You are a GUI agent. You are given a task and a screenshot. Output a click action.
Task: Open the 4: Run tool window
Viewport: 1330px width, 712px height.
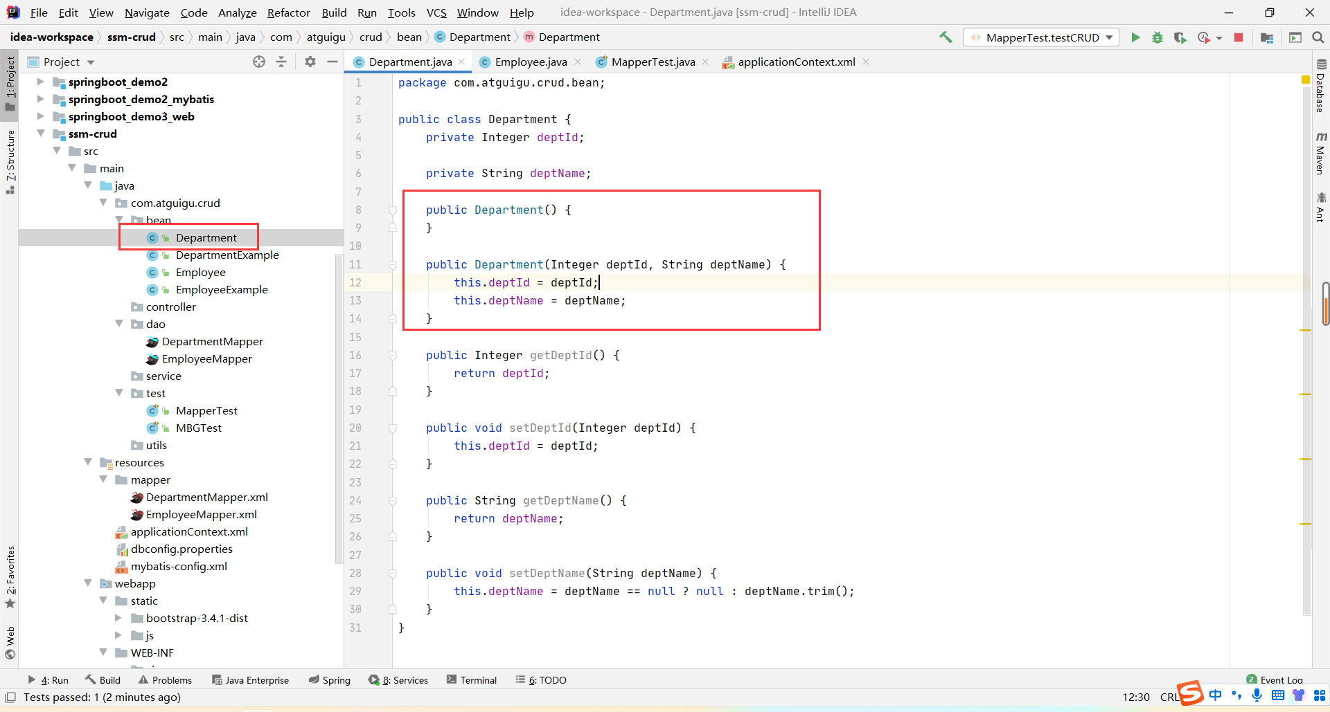click(48, 679)
